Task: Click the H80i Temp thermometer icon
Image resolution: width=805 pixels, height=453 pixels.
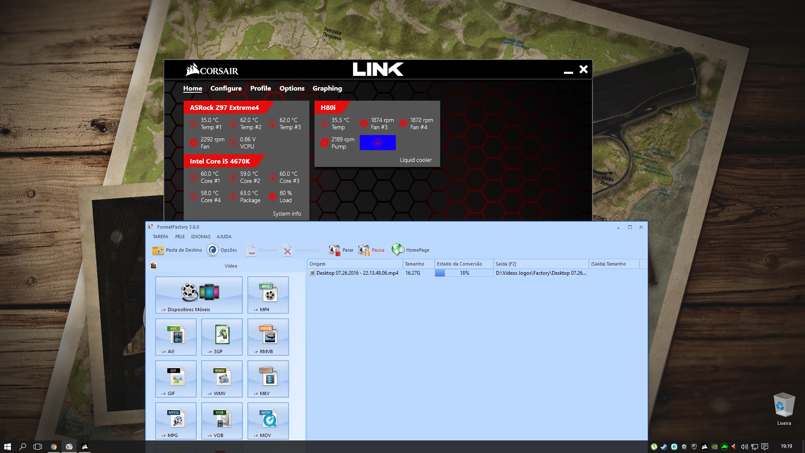Action: click(325, 123)
